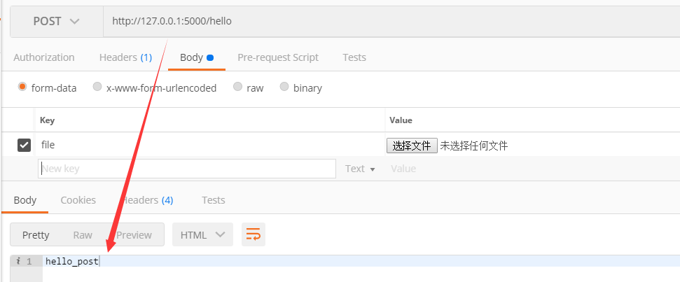680x282 pixels.
Task: Open the POST method dropdown
Action: point(56,21)
